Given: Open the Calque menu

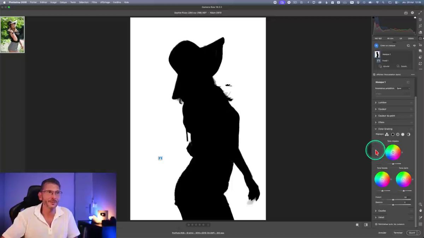Looking at the screenshot, I should [63, 2].
